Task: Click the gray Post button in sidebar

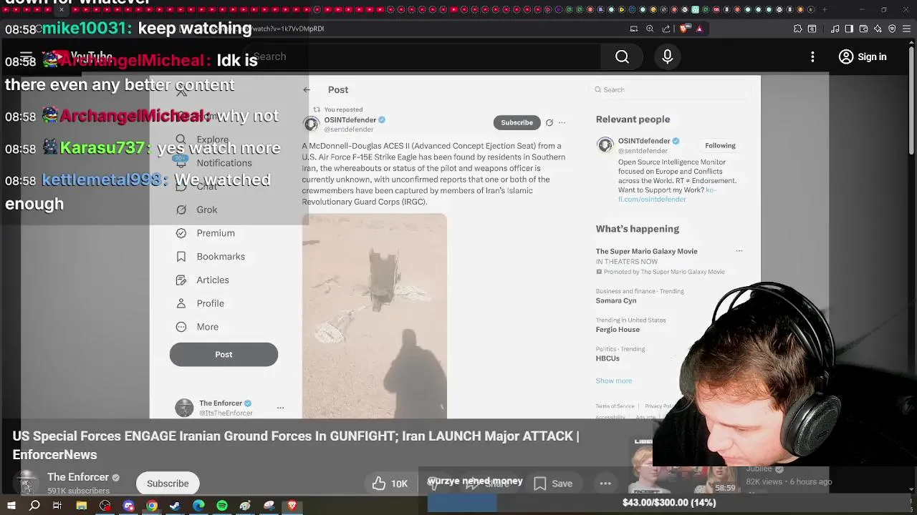Action: pos(224,355)
